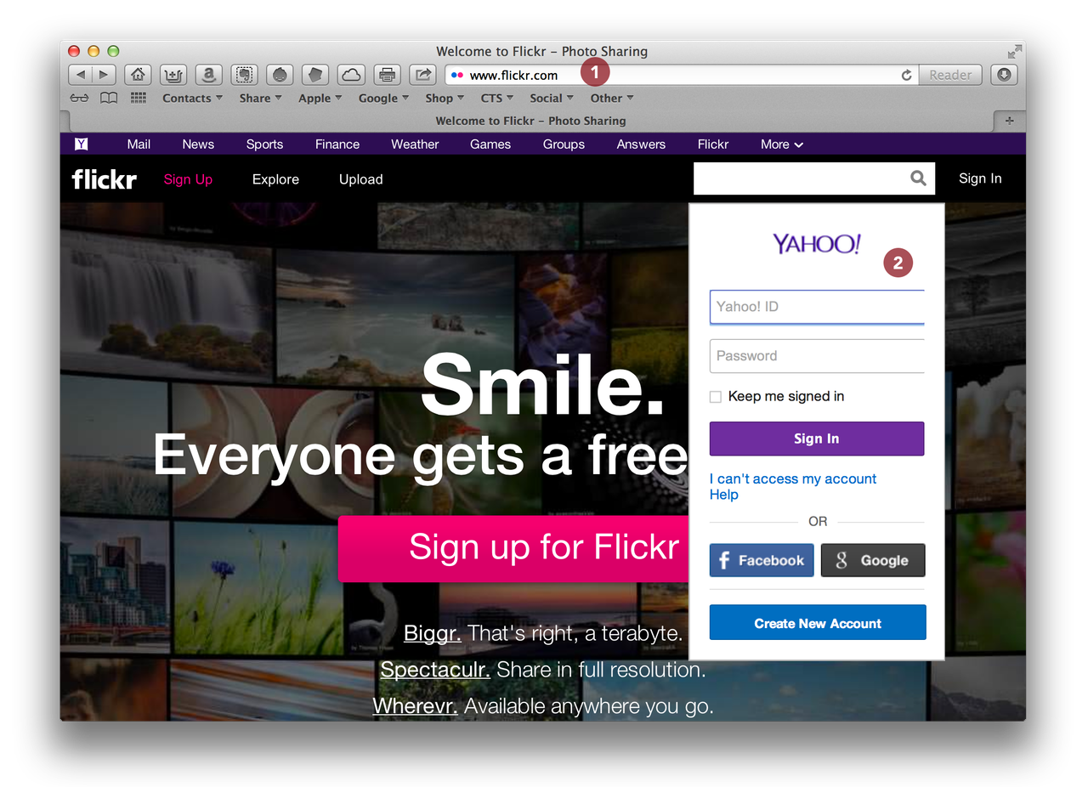Click the iCloud Tabs cloud icon

[351, 75]
